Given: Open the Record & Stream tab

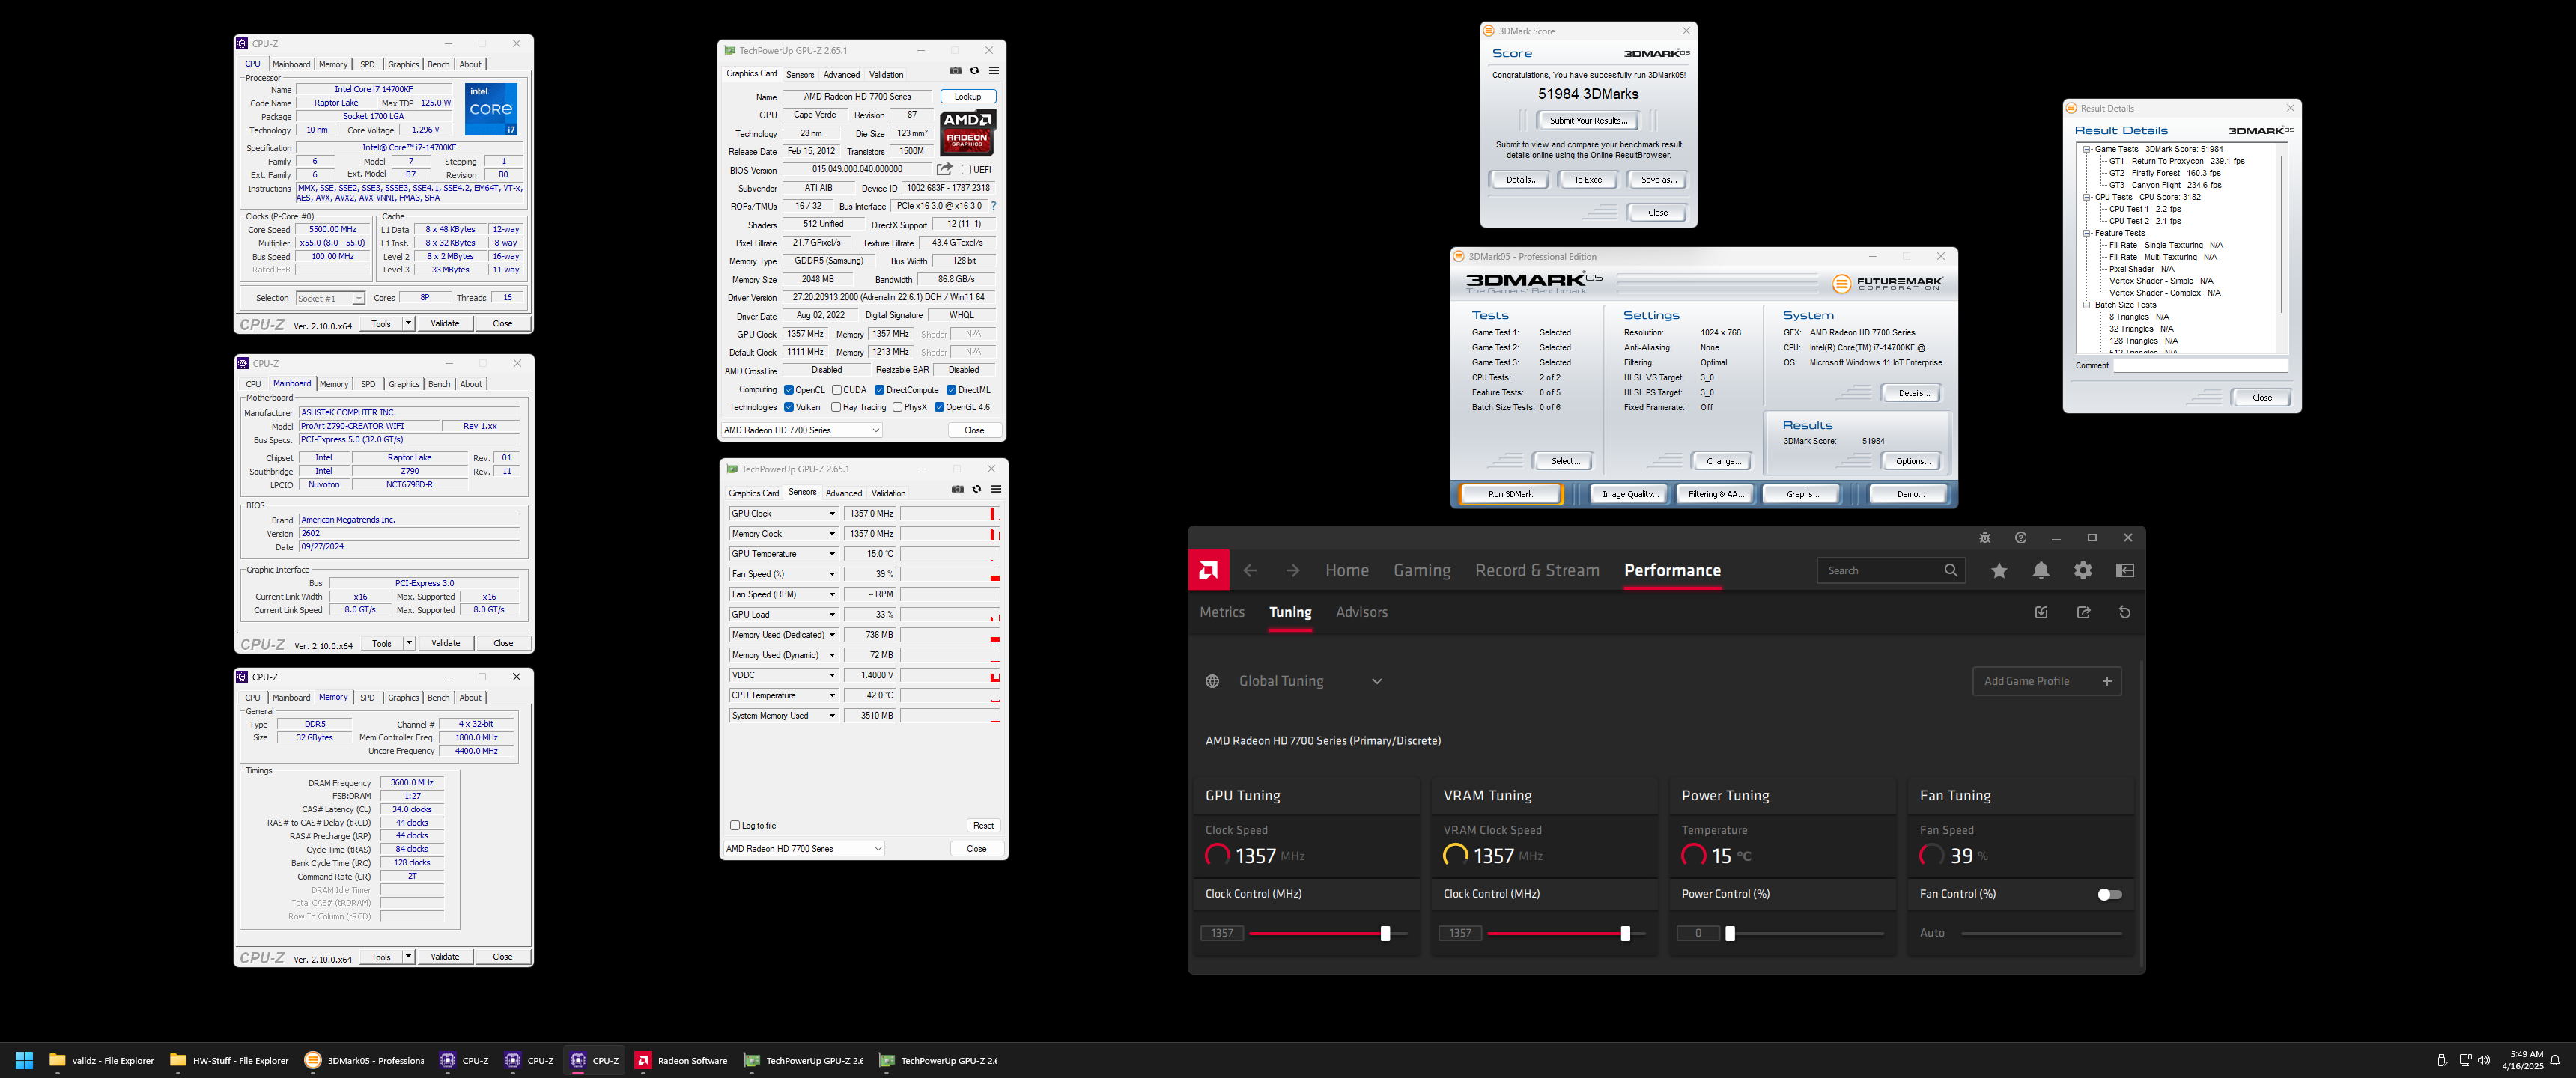Looking at the screenshot, I should (1537, 570).
